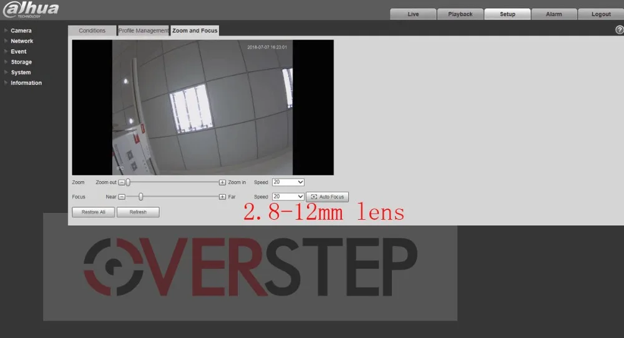624x338 pixels.
Task: Click the help question mark icon
Action: click(x=620, y=30)
